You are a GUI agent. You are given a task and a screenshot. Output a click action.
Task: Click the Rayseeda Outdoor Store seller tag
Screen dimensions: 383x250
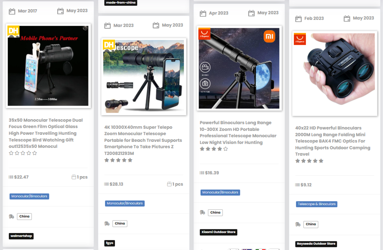click(316, 244)
